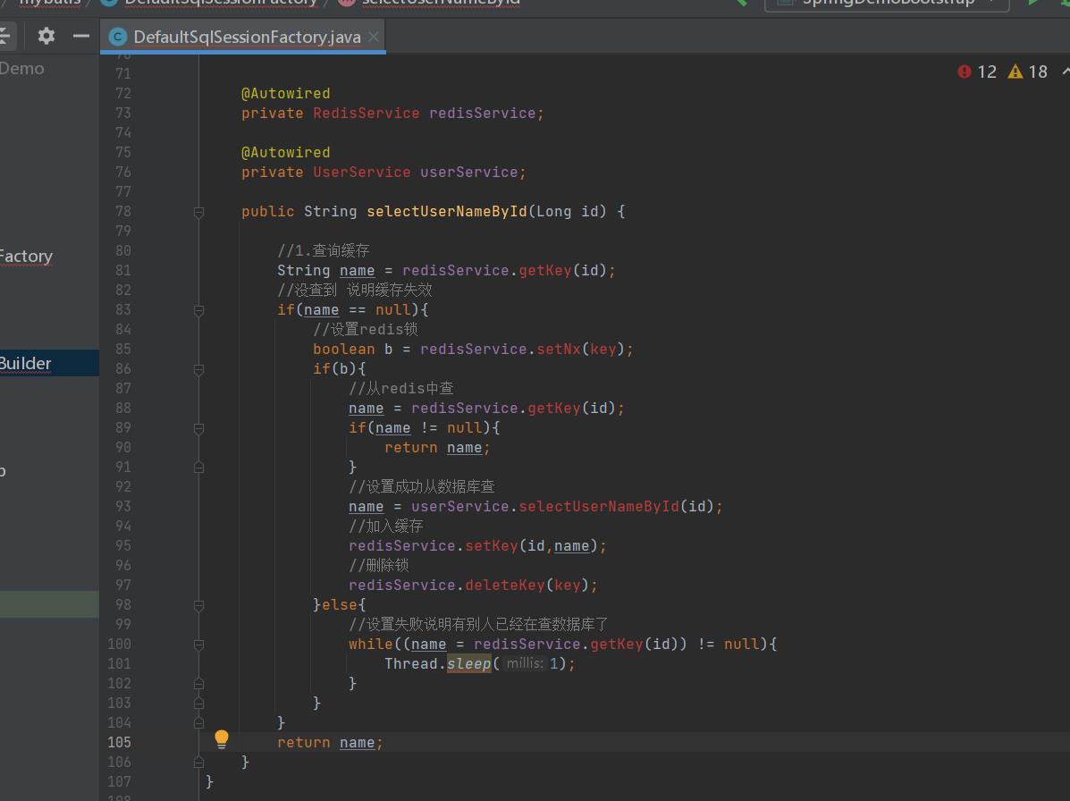
Task: Click the red error count indicator
Action: coord(977,72)
